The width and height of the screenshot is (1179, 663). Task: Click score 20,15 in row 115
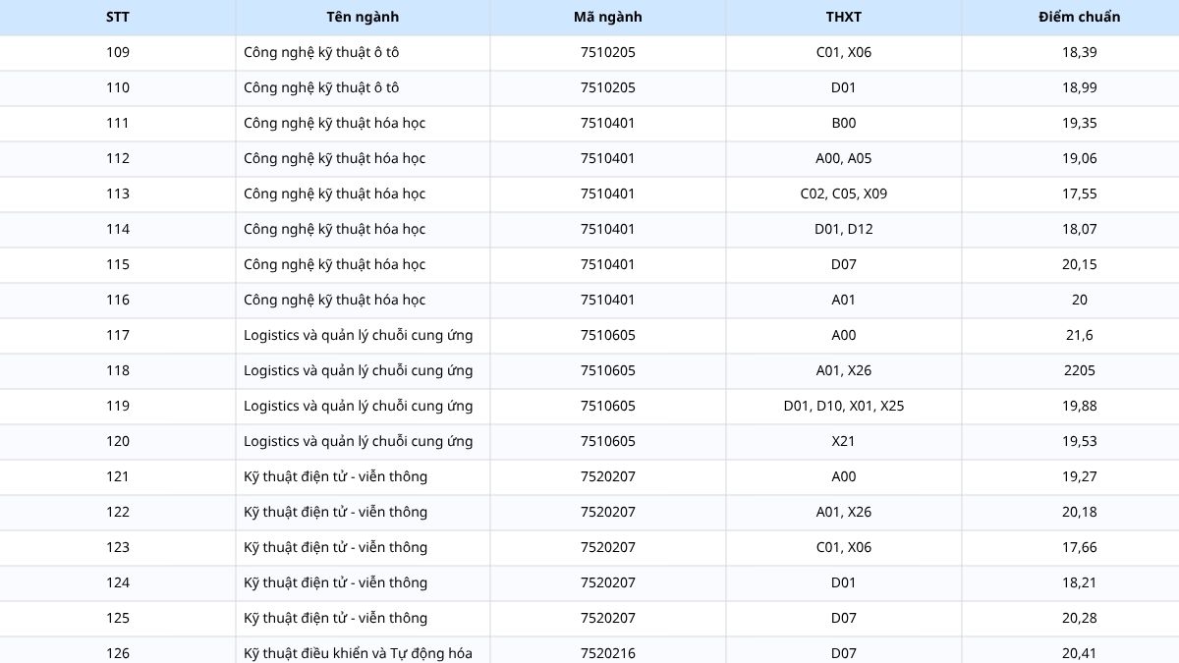point(1080,264)
